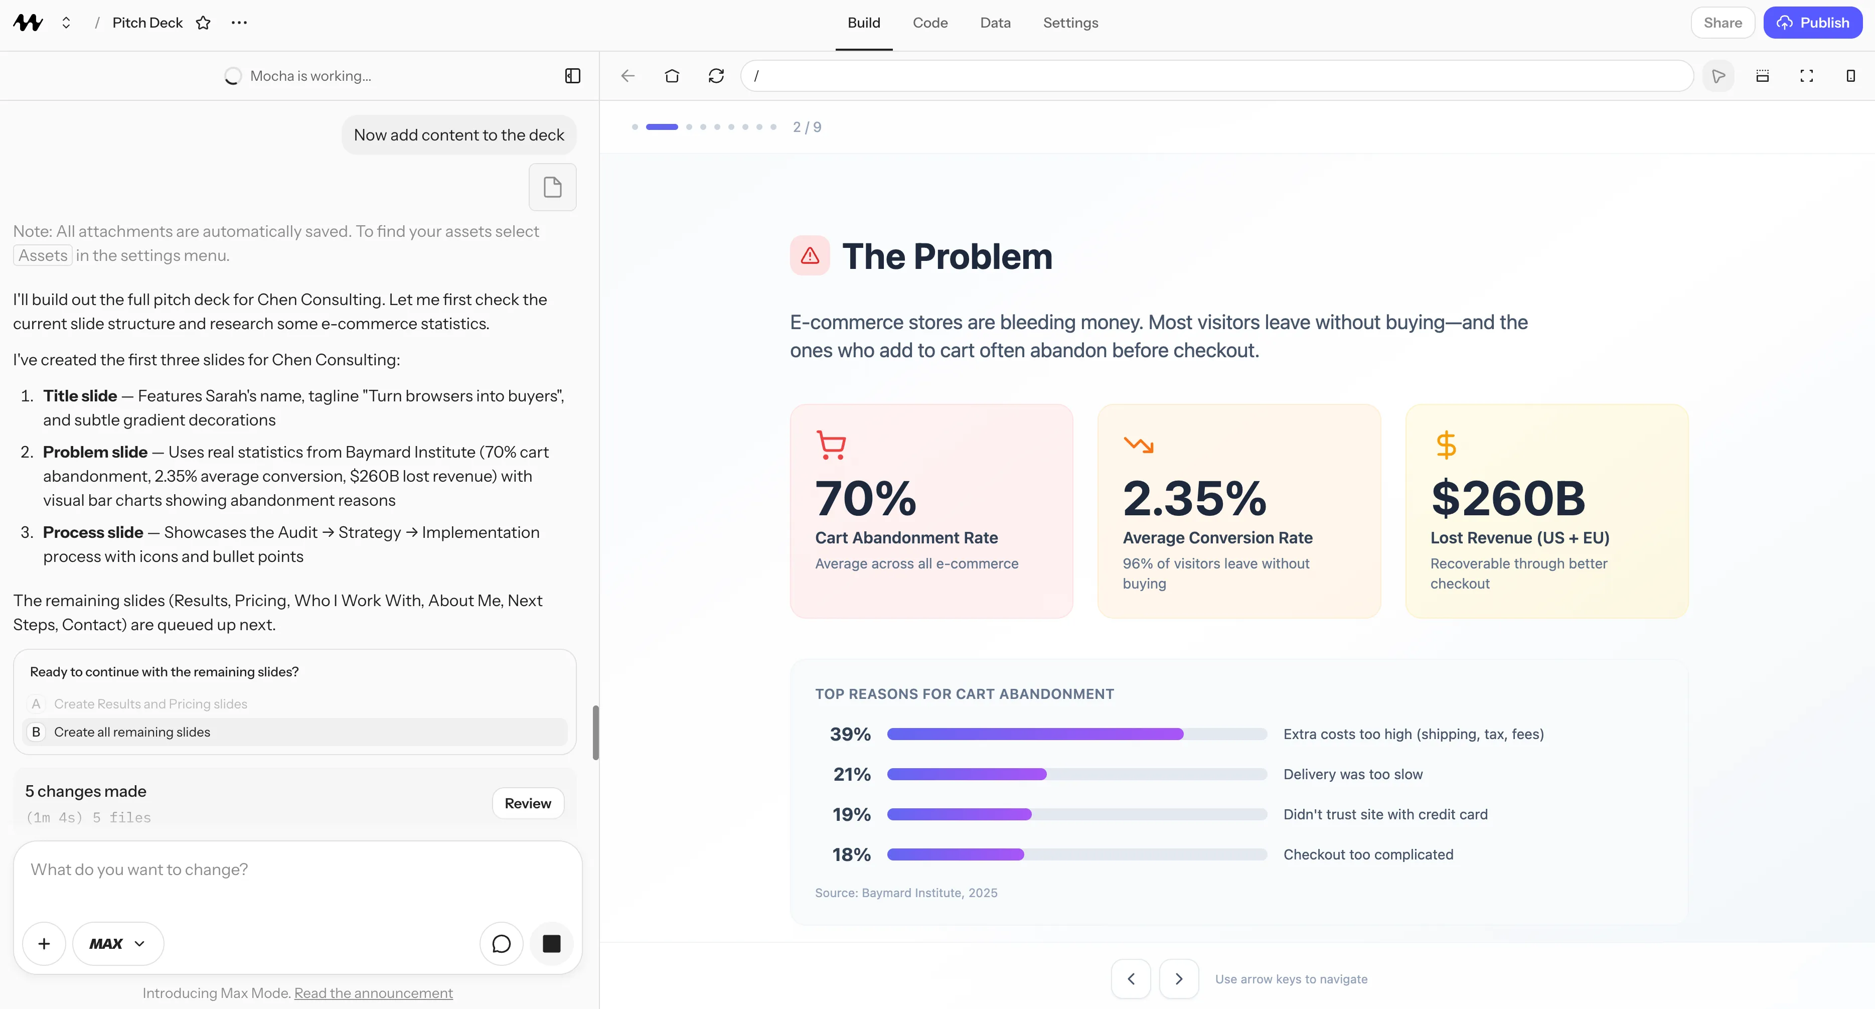Toggle the app bar visibility icon
1875x1009 pixels.
[x=1763, y=76]
